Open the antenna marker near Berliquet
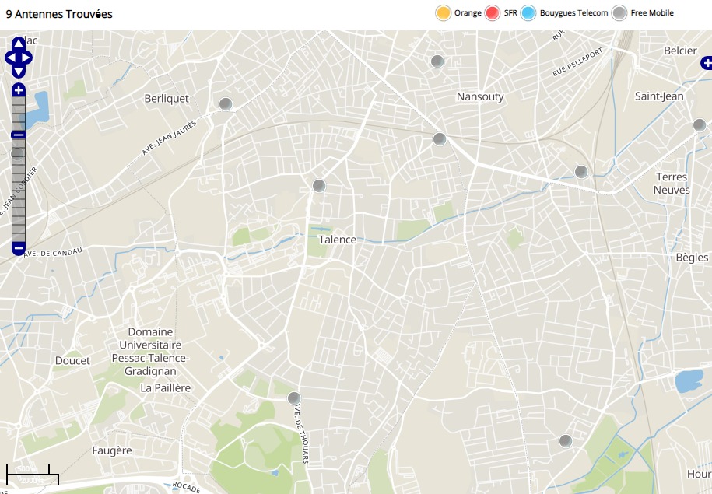 click(x=226, y=104)
